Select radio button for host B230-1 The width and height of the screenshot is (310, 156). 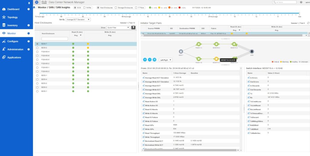tap(37, 91)
